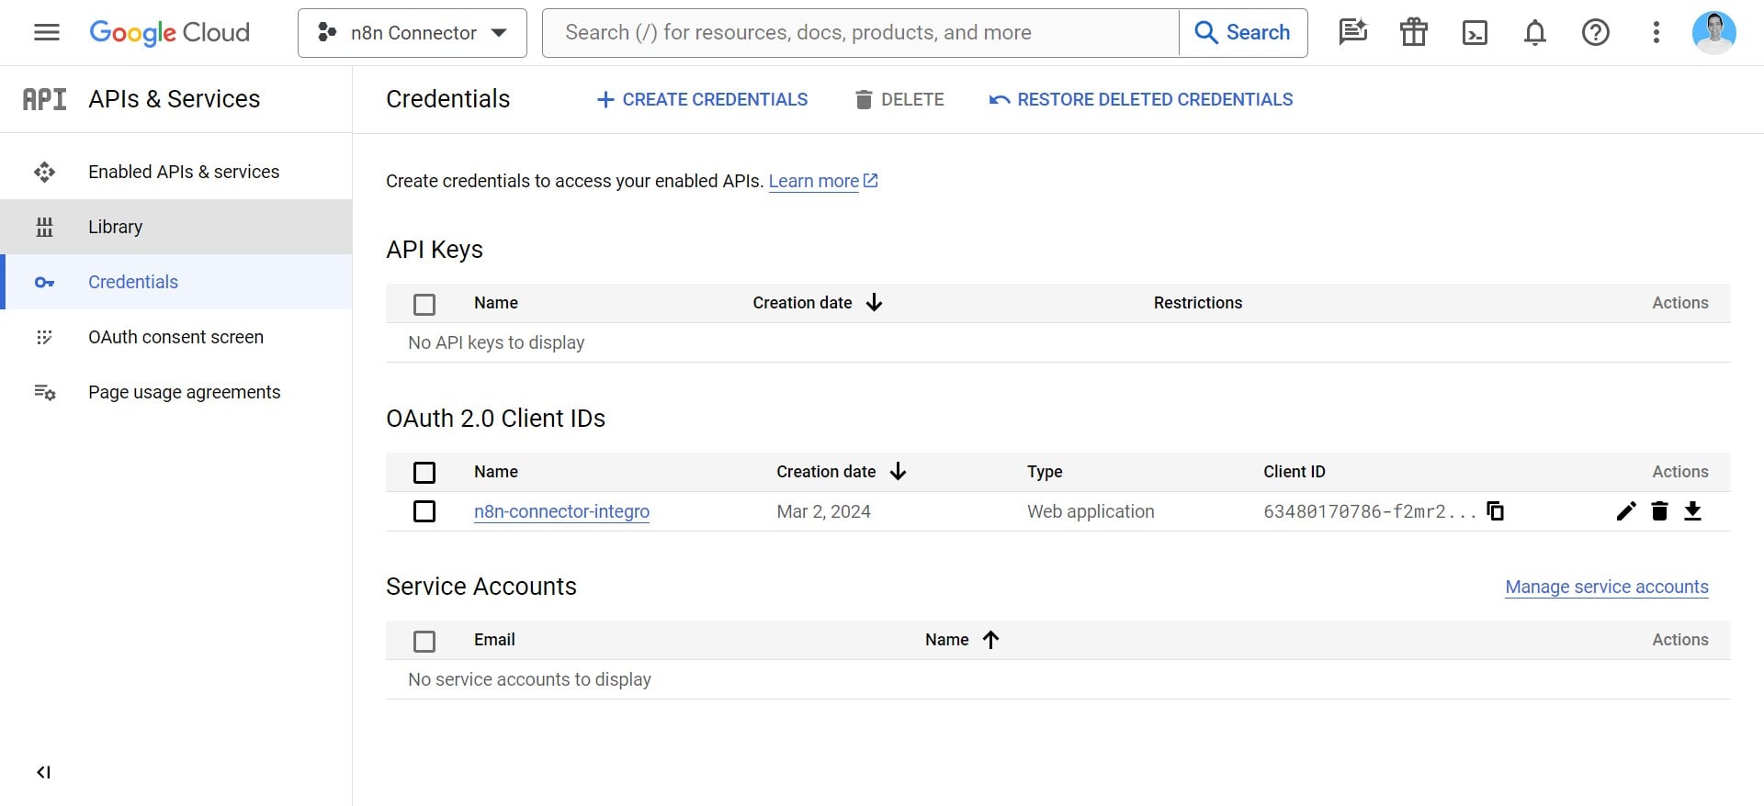
Task: Download the OAuth client JSON
Action: click(1692, 511)
